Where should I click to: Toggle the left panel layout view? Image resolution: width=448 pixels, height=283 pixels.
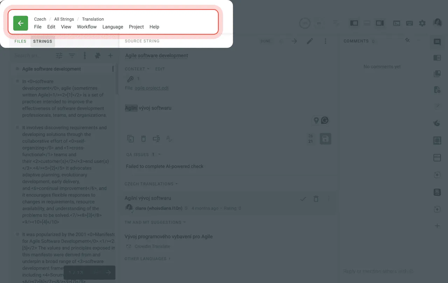[354, 23]
